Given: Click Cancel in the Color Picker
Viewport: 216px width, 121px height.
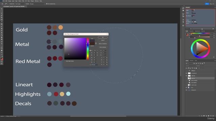Looking at the screenshot, I should 103,40.
